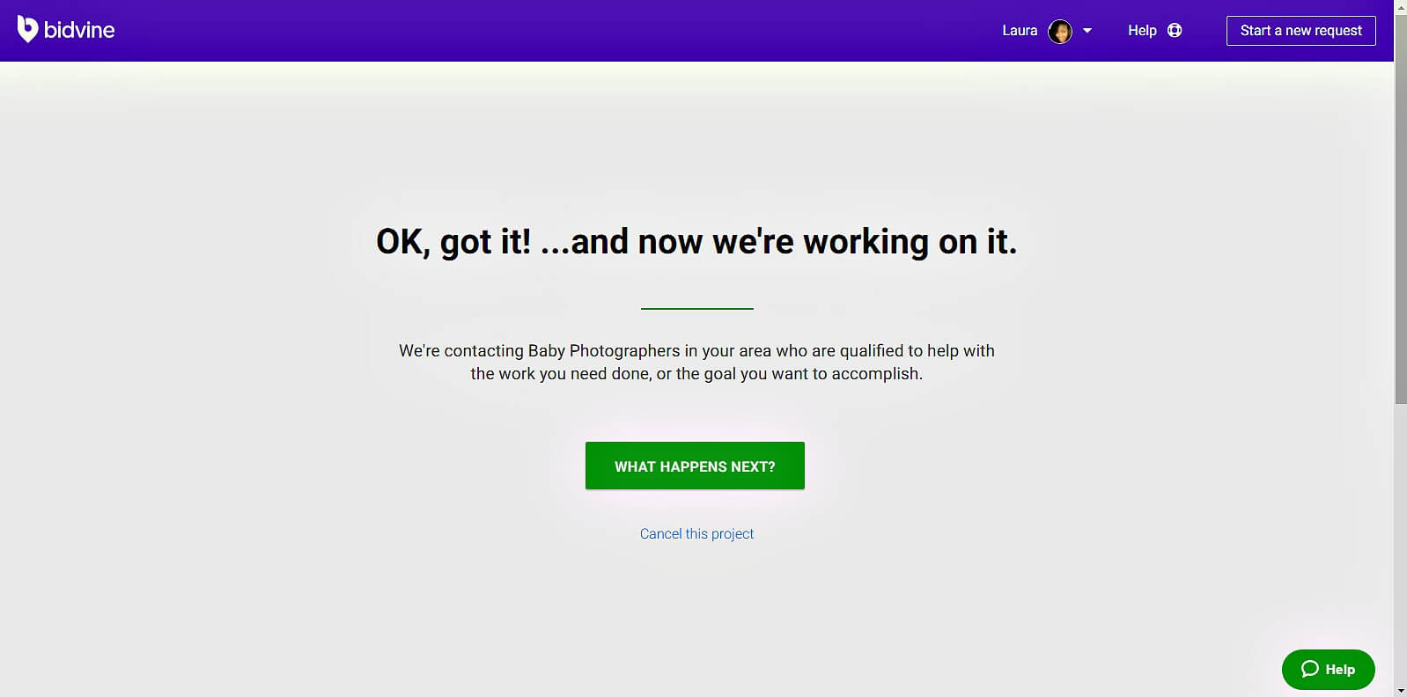Click the WHAT HAPPENS NEXT? button
Screen dimensions: 1407x697
[x=695, y=466]
